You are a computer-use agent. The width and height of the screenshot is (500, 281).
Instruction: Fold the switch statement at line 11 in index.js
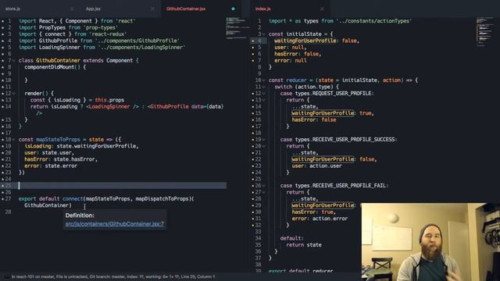(264, 87)
